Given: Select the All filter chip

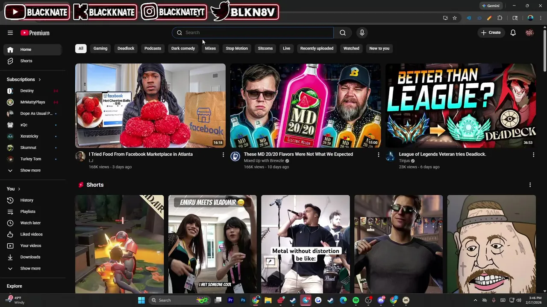Looking at the screenshot, I should 81,48.
